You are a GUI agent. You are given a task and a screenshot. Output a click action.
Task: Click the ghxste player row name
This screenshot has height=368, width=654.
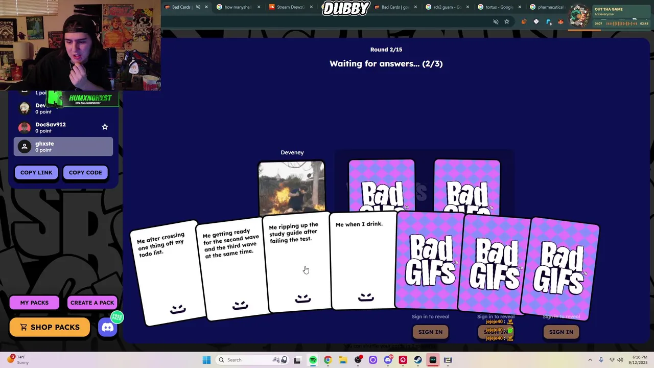coord(44,144)
